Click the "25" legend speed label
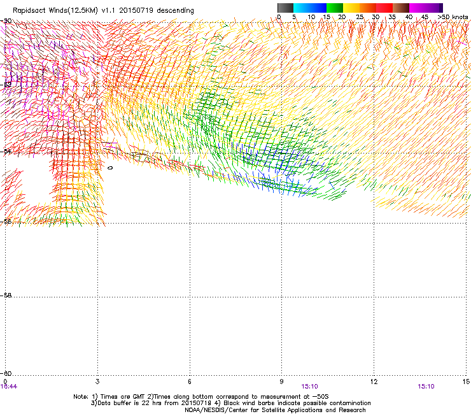This screenshot has height=414, width=471. click(x=360, y=17)
